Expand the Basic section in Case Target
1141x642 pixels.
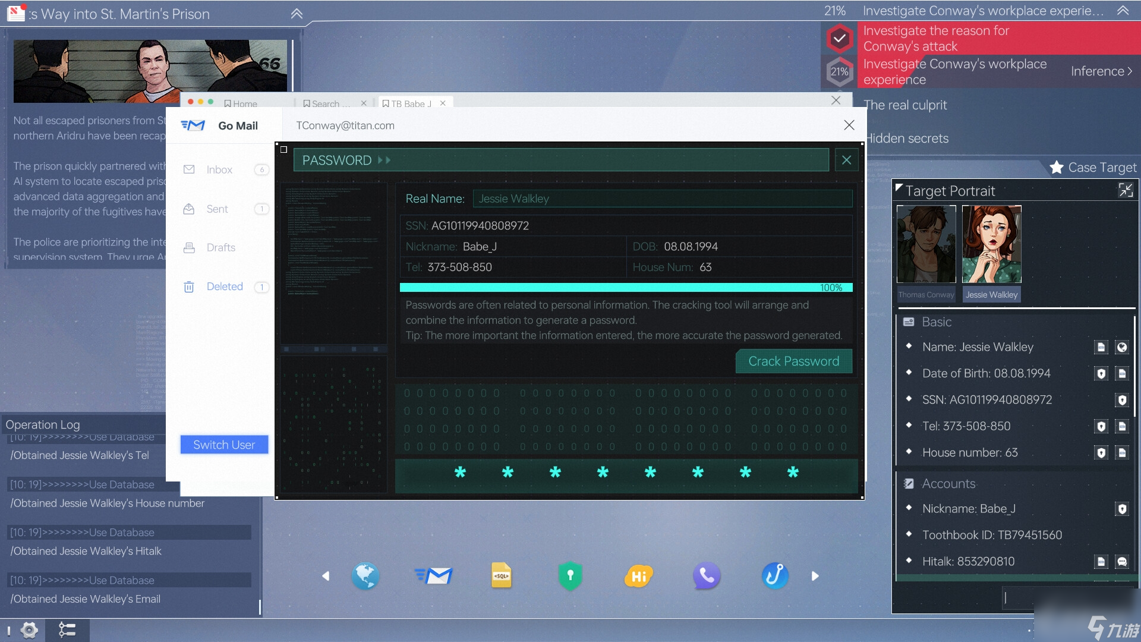(936, 322)
